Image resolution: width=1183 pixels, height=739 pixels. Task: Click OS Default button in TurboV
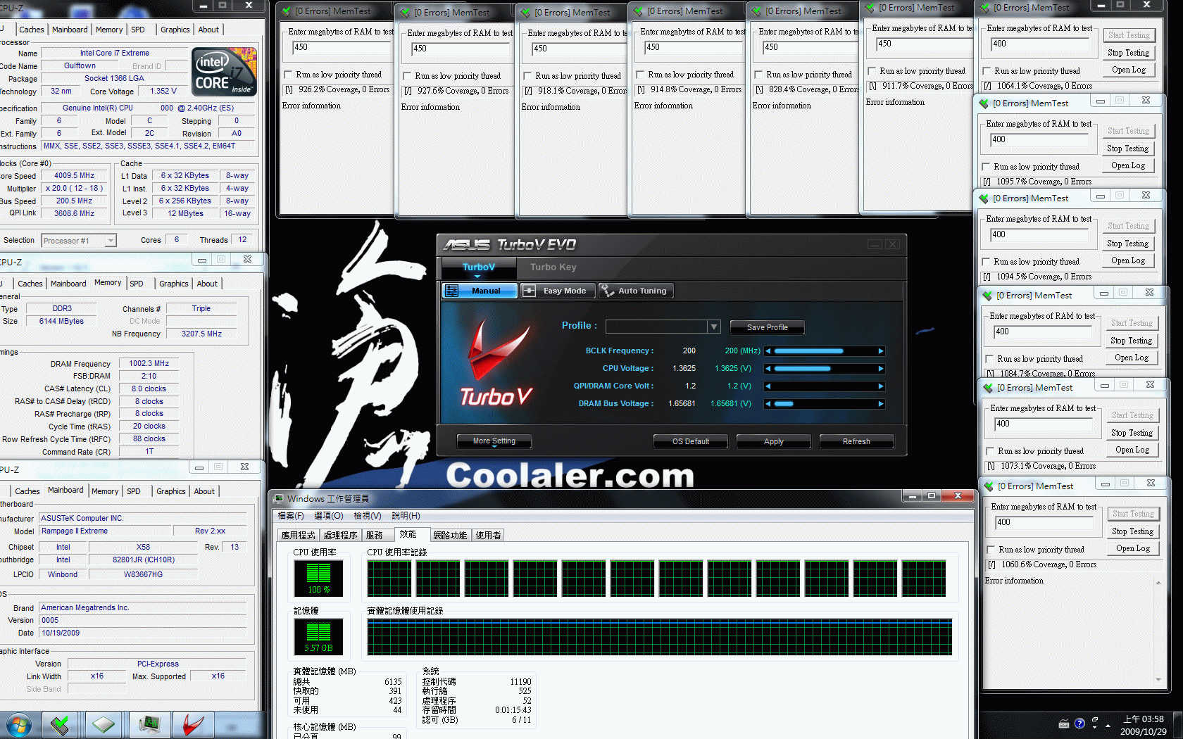coord(691,441)
